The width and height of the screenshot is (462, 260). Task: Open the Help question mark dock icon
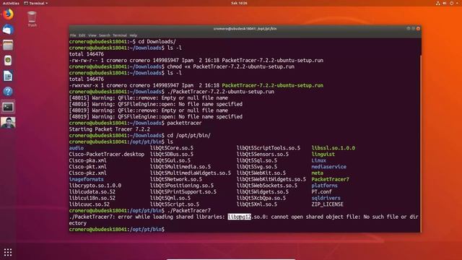tap(8, 92)
